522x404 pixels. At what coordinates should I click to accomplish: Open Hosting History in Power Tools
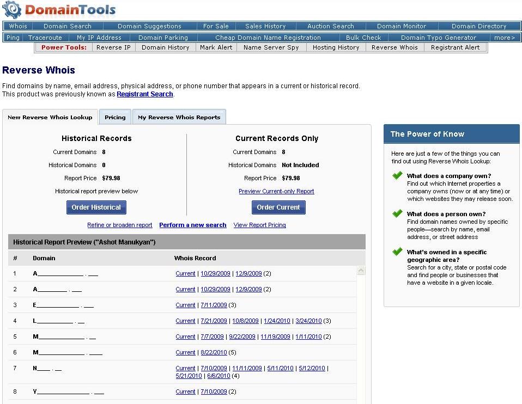336,47
